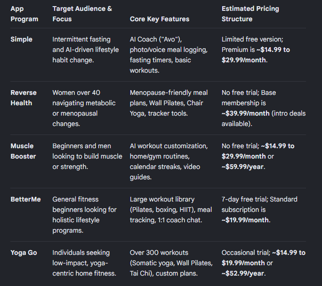Click the 'Intermittent fasting and AI-driven' audience cell
Viewport: 322px width, 286px height.
[85, 50]
